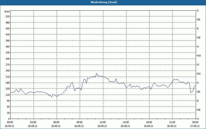Click the 510 y-axis value
The image size is (206, 129).
tap(8, 17)
